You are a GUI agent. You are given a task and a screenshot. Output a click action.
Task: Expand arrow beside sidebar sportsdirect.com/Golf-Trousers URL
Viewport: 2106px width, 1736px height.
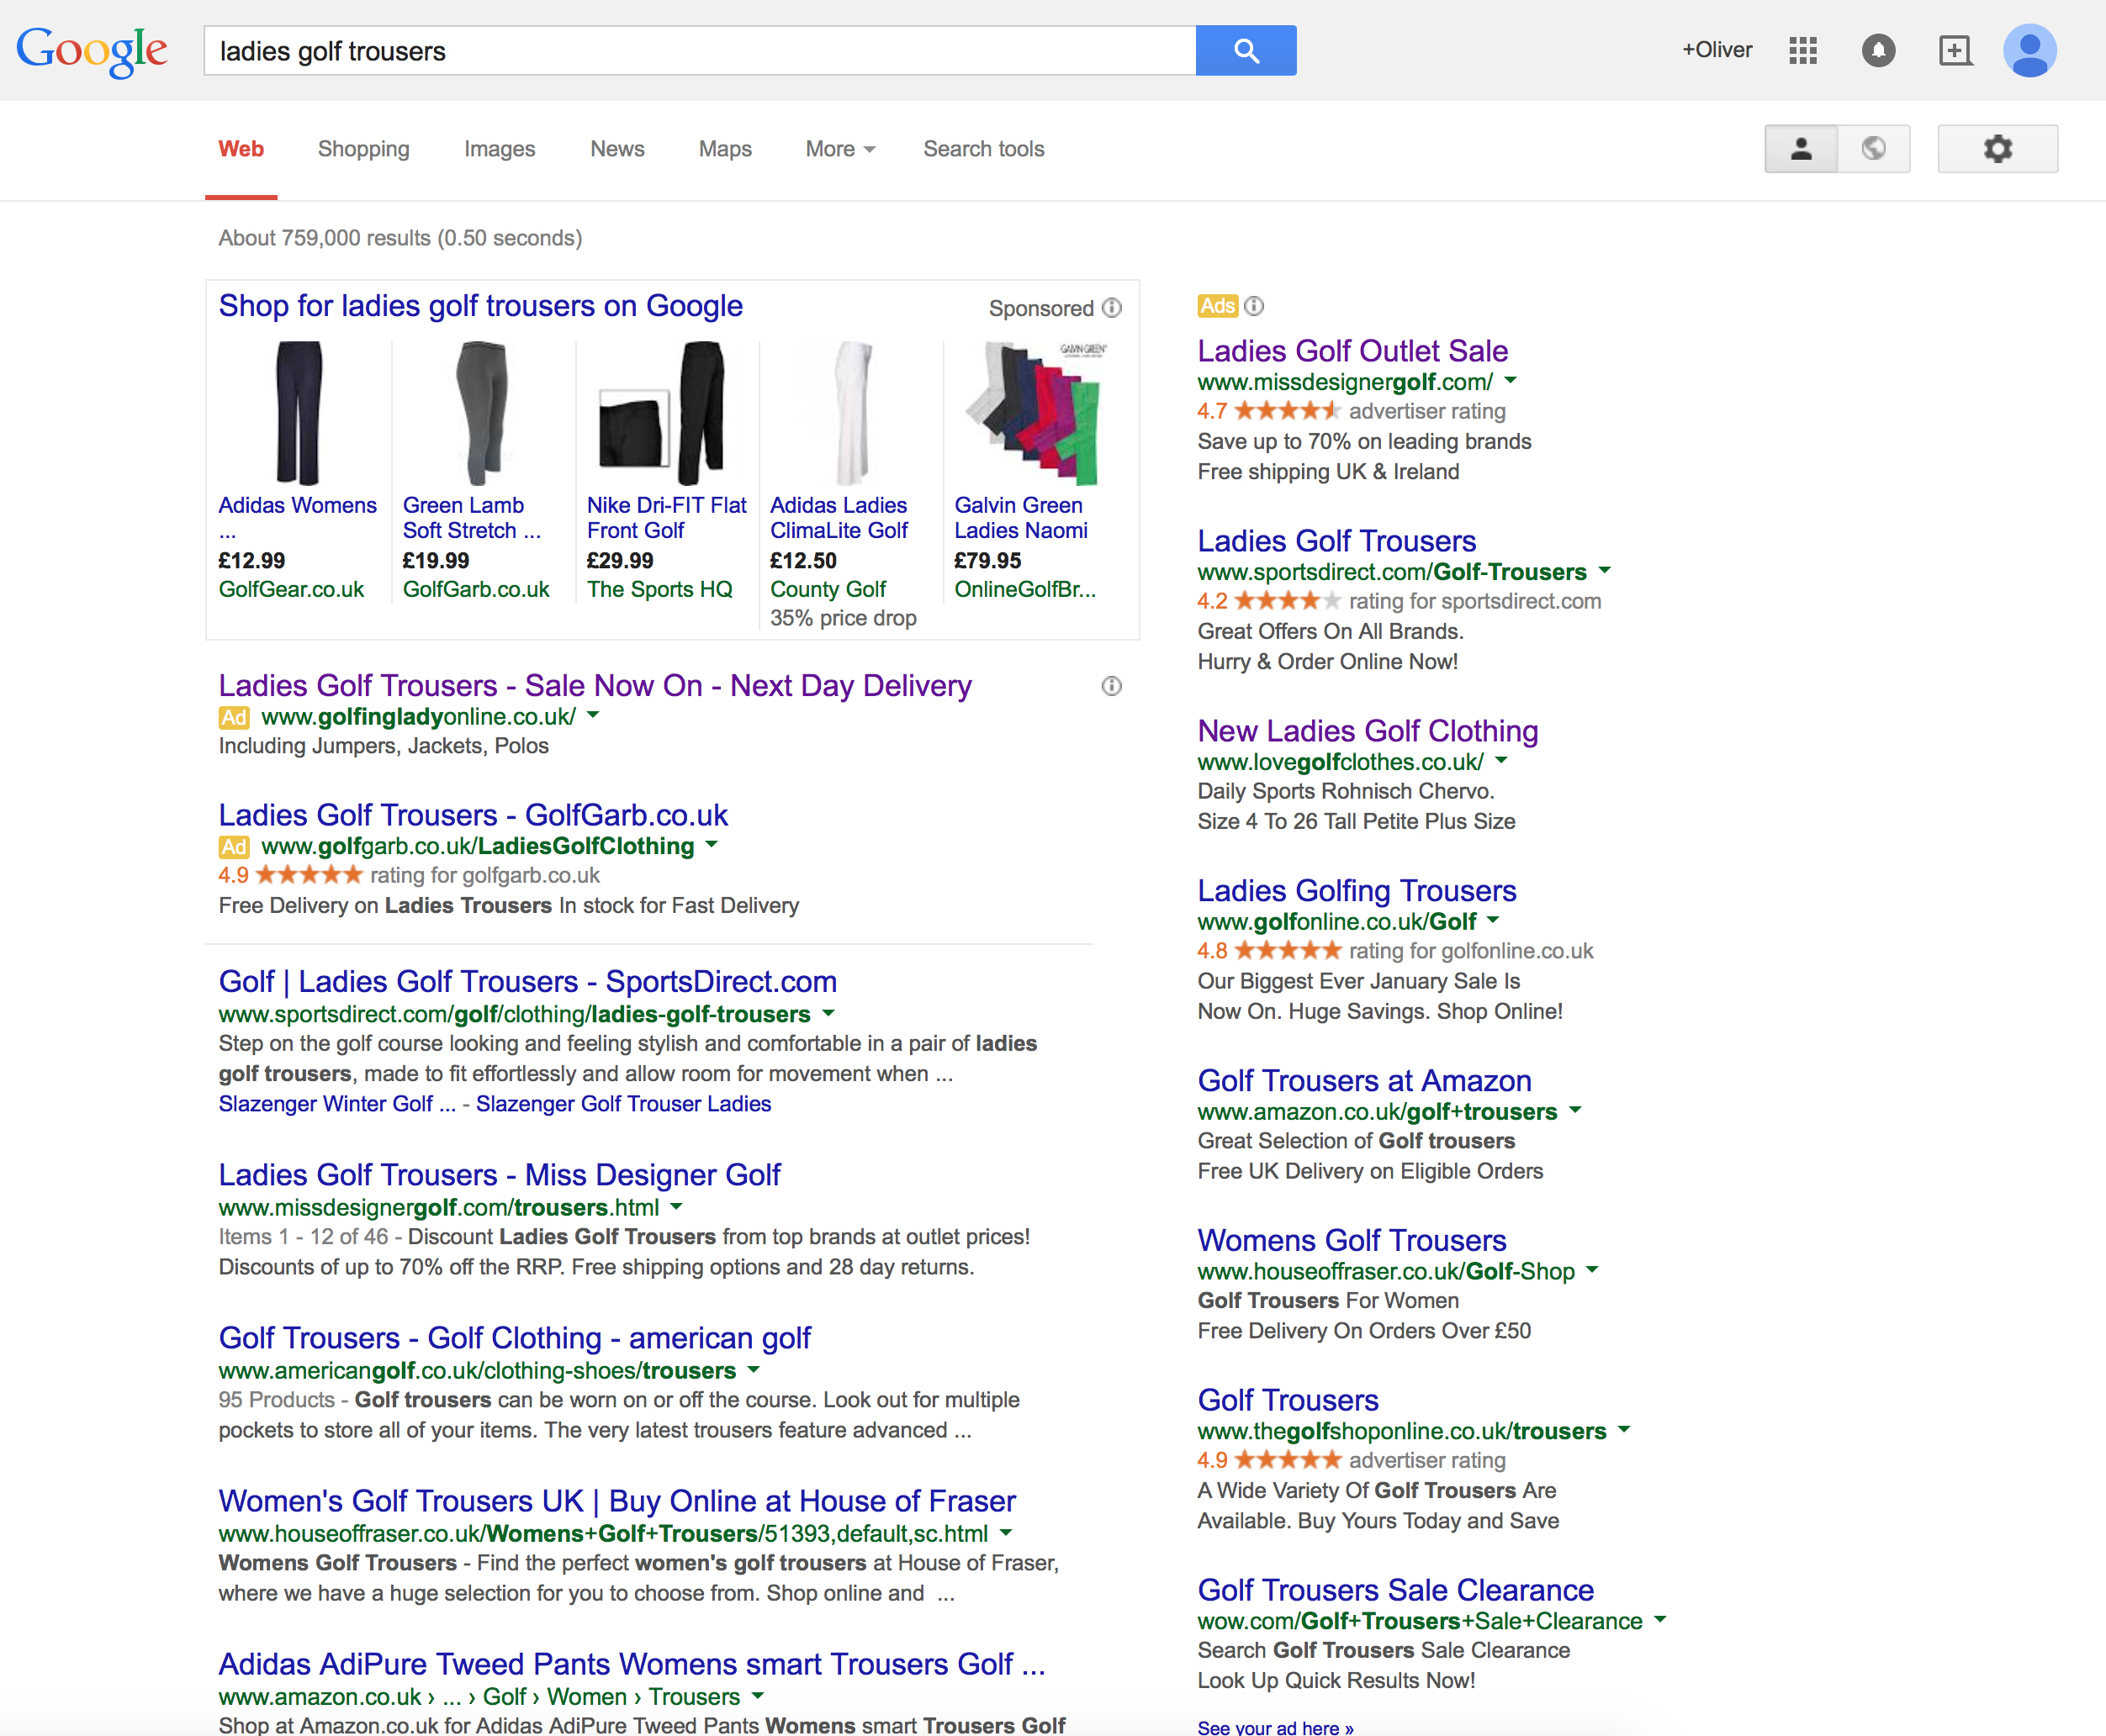tap(1605, 570)
